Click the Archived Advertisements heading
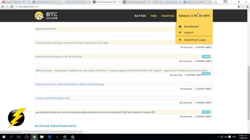This screenshot has width=250, height=140. 56,126
